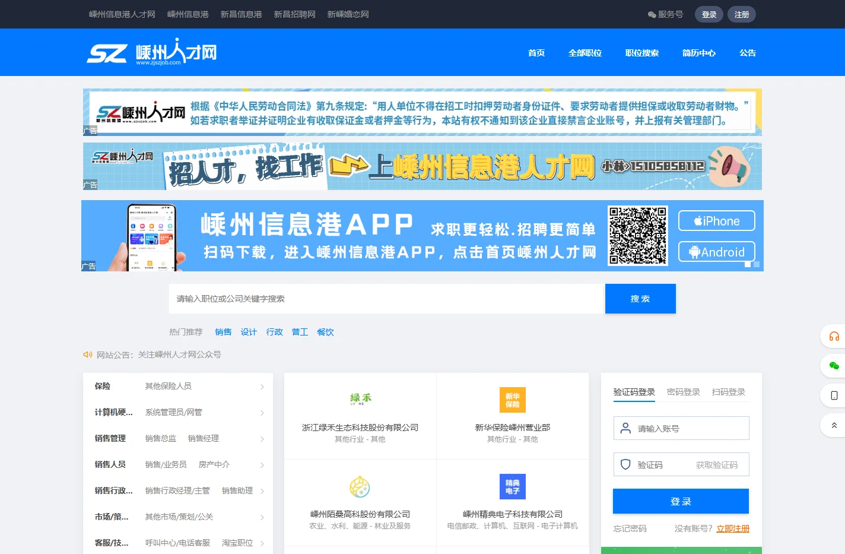Click 其他保险人员 subcategory
Screen dimensions: 845x554
[x=169, y=386]
